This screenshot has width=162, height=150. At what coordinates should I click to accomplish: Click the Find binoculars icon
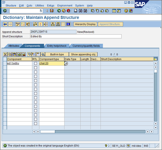(80, 11)
